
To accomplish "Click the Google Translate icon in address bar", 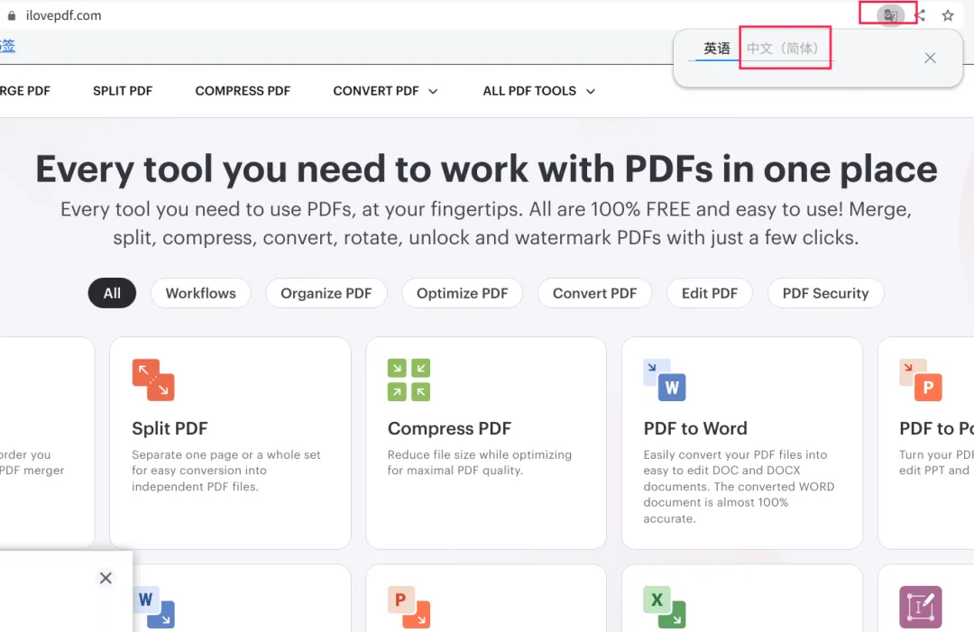I will pos(890,15).
